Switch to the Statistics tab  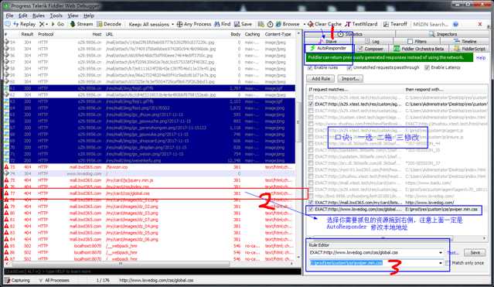(349, 34)
